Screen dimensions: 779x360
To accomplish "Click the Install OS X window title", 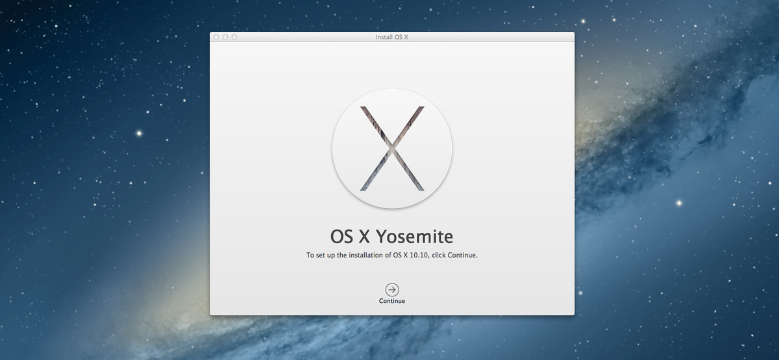I will (x=392, y=37).
